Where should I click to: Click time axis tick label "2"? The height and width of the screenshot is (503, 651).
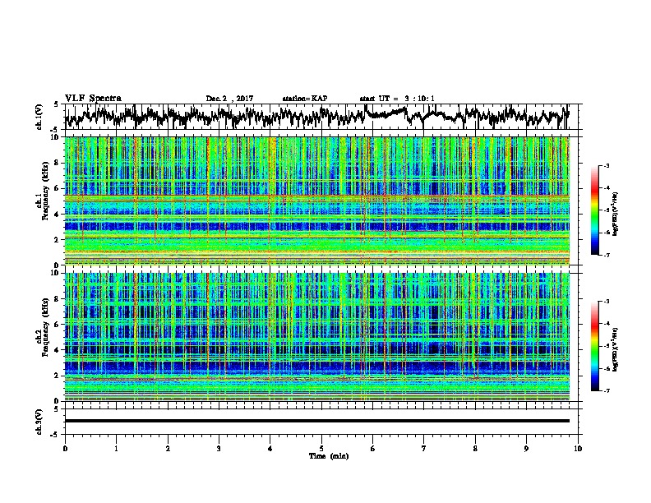(x=168, y=449)
